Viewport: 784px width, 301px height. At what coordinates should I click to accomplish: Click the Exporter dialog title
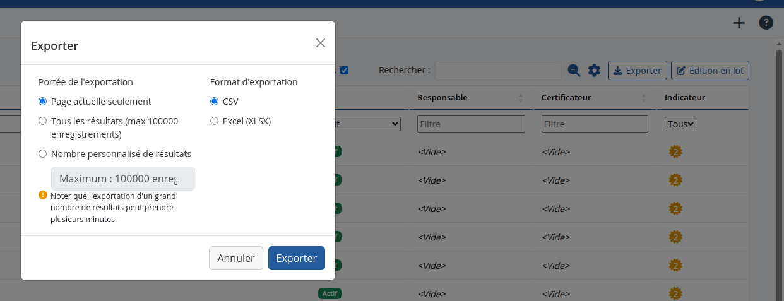(55, 45)
